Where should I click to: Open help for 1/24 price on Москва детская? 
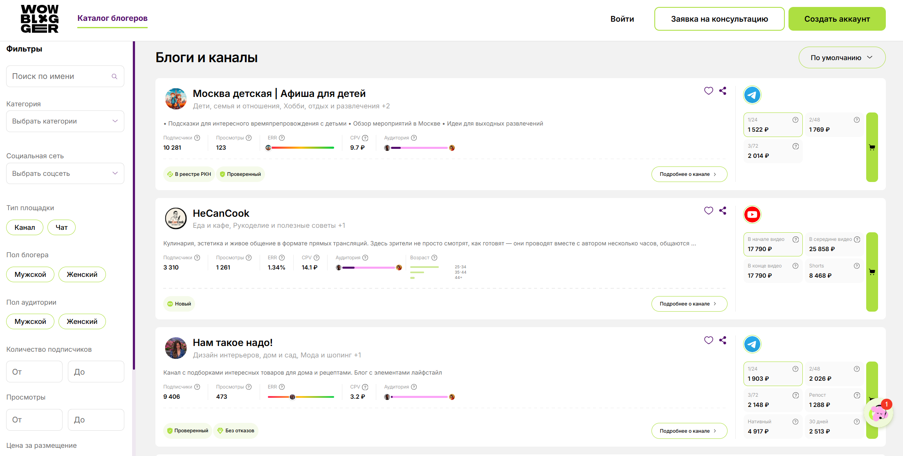click(795, 120)
